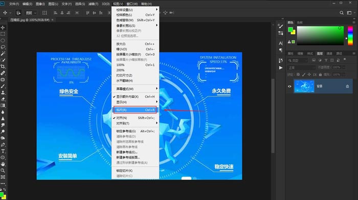Open the 滤镜(T) menu
This screenshot has width=358, height=200.
[x=94, y=4]
